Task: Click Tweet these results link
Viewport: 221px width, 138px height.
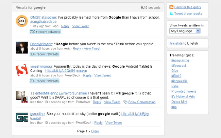Action: [188, 14]
